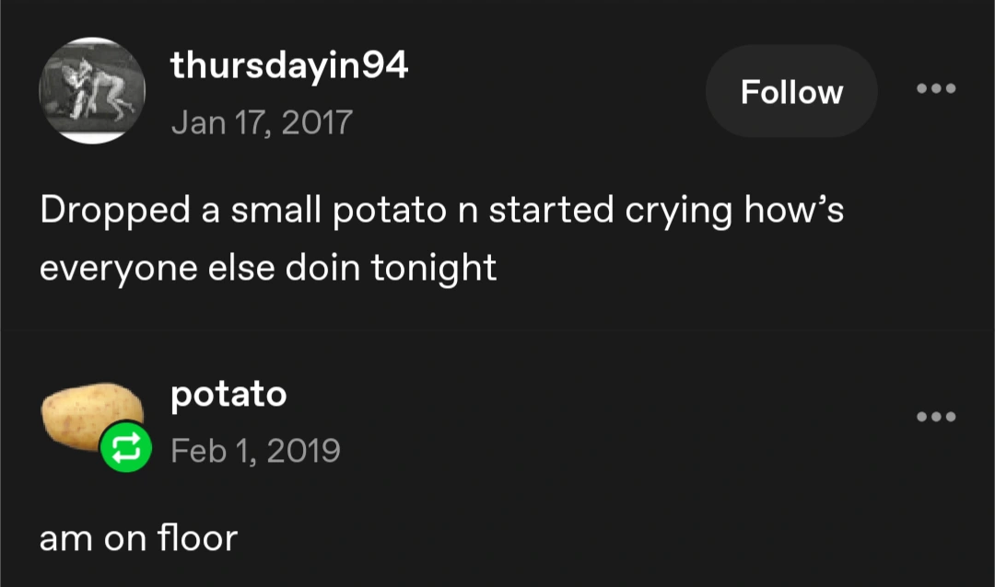The width and height of the screenshot is (995, 587).
Task: Visit the potato blog via its name
Action: click(228, 394)
